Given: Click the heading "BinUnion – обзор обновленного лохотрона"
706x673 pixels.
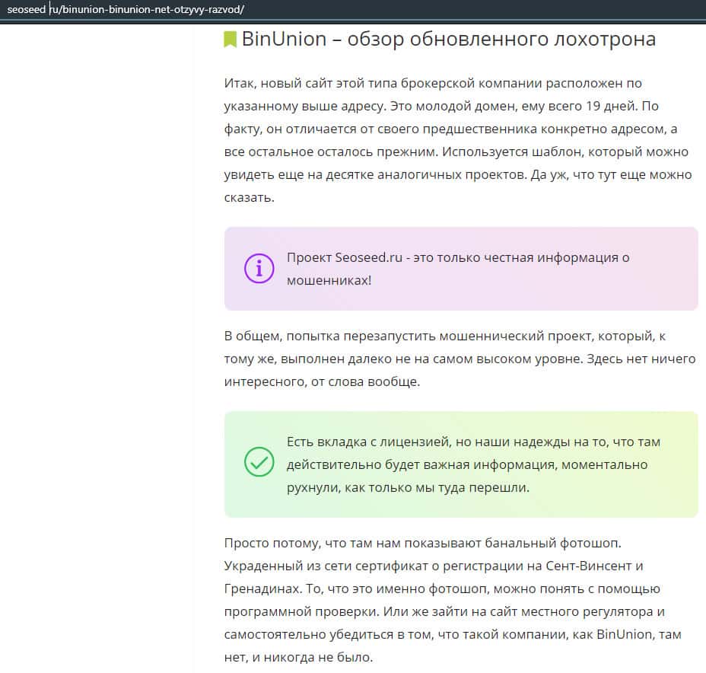Looking at the screenshot, I should click(448, 39).
